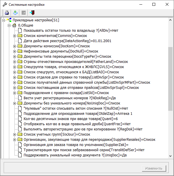Image resolution: width=174 pixels, height=176 pixels.
Task: Click the house icon next to 0.Общие
Action: click(x=14, y=25)
